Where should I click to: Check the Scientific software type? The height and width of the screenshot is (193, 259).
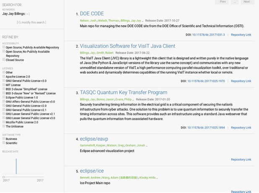(4, 143)
